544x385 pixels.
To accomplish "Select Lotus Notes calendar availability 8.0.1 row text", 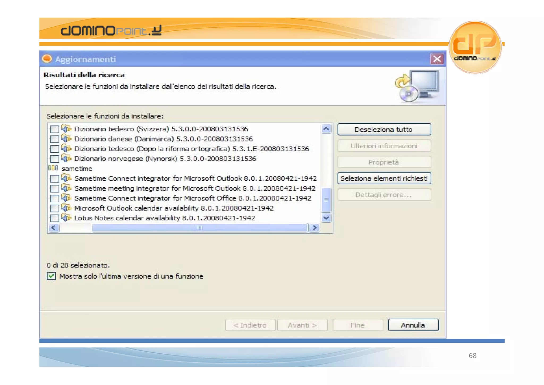I will (x=165, y=218).
